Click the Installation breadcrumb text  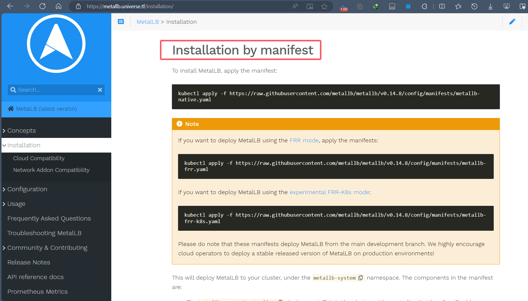click(x=181, y=22)
